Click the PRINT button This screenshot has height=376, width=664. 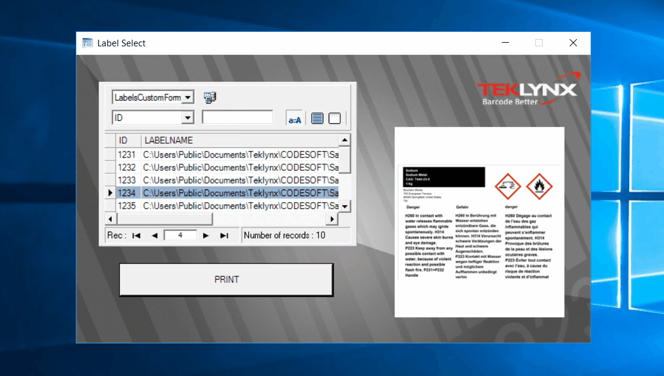226,280
